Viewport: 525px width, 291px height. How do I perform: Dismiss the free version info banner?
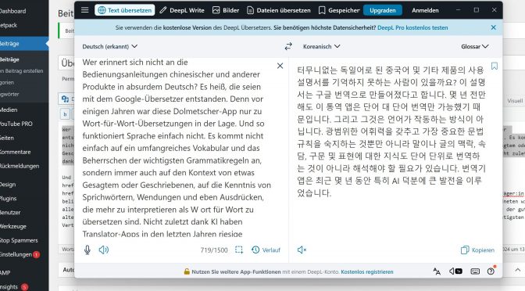493,27
